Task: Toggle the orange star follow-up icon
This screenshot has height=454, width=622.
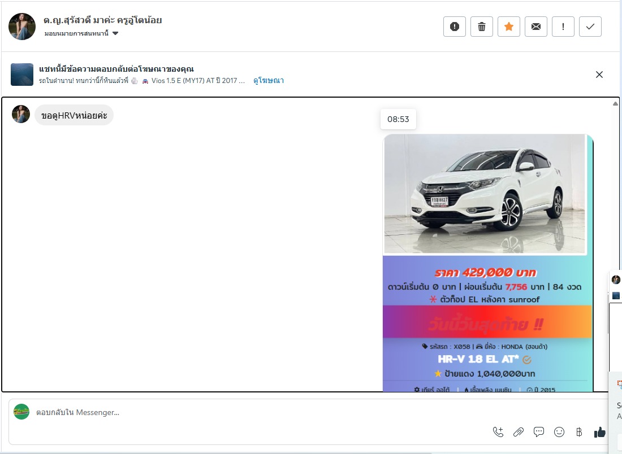Action: (x=508, y=27)
